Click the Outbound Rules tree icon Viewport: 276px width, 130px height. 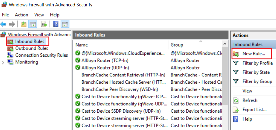click(x=10, y=48)
